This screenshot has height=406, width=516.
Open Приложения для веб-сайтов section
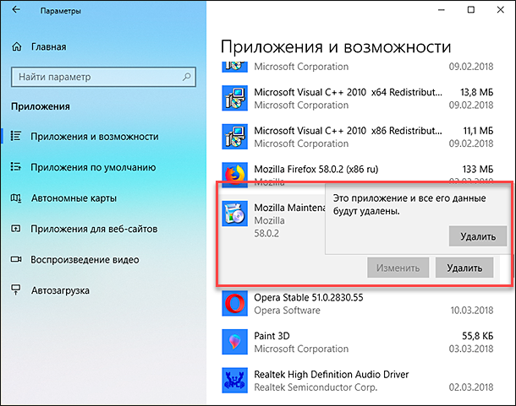pyautogui.click(x=94, y=229)
